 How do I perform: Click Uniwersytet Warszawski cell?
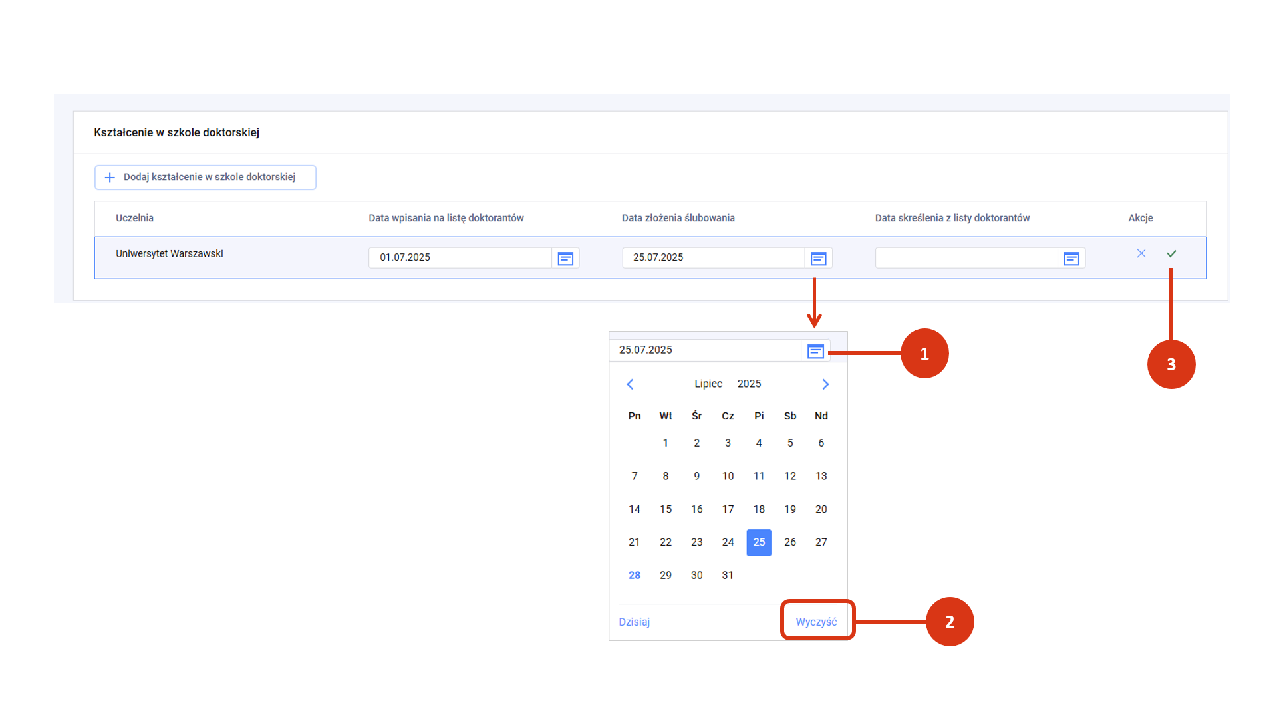[170, 254]
